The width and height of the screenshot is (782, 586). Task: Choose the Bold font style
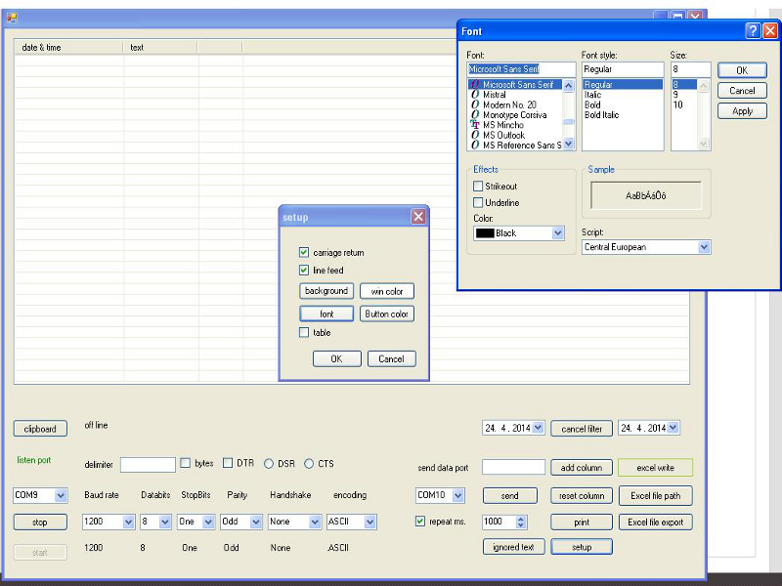[623, 105]
